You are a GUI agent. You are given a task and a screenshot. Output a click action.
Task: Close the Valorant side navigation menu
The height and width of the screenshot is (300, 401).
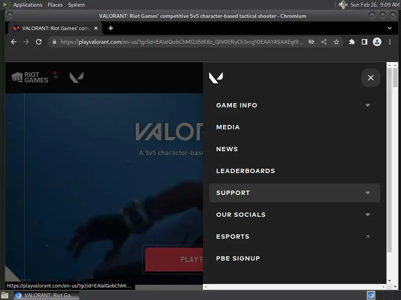pos(370,78)
